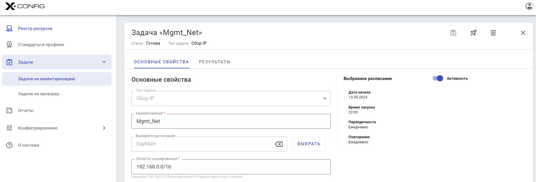Image resolution: width=536 pixels, height=182 pixels.
Task: Go to Реестр ресурсов
Action: coord(35,29)
